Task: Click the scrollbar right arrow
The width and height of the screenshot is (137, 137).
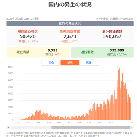Action: point(132,128)
